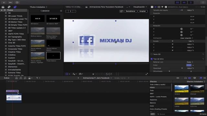
Task: Open the Usar rotación animation dropdown
Action: pyautogui.click(x=187, y=38)
